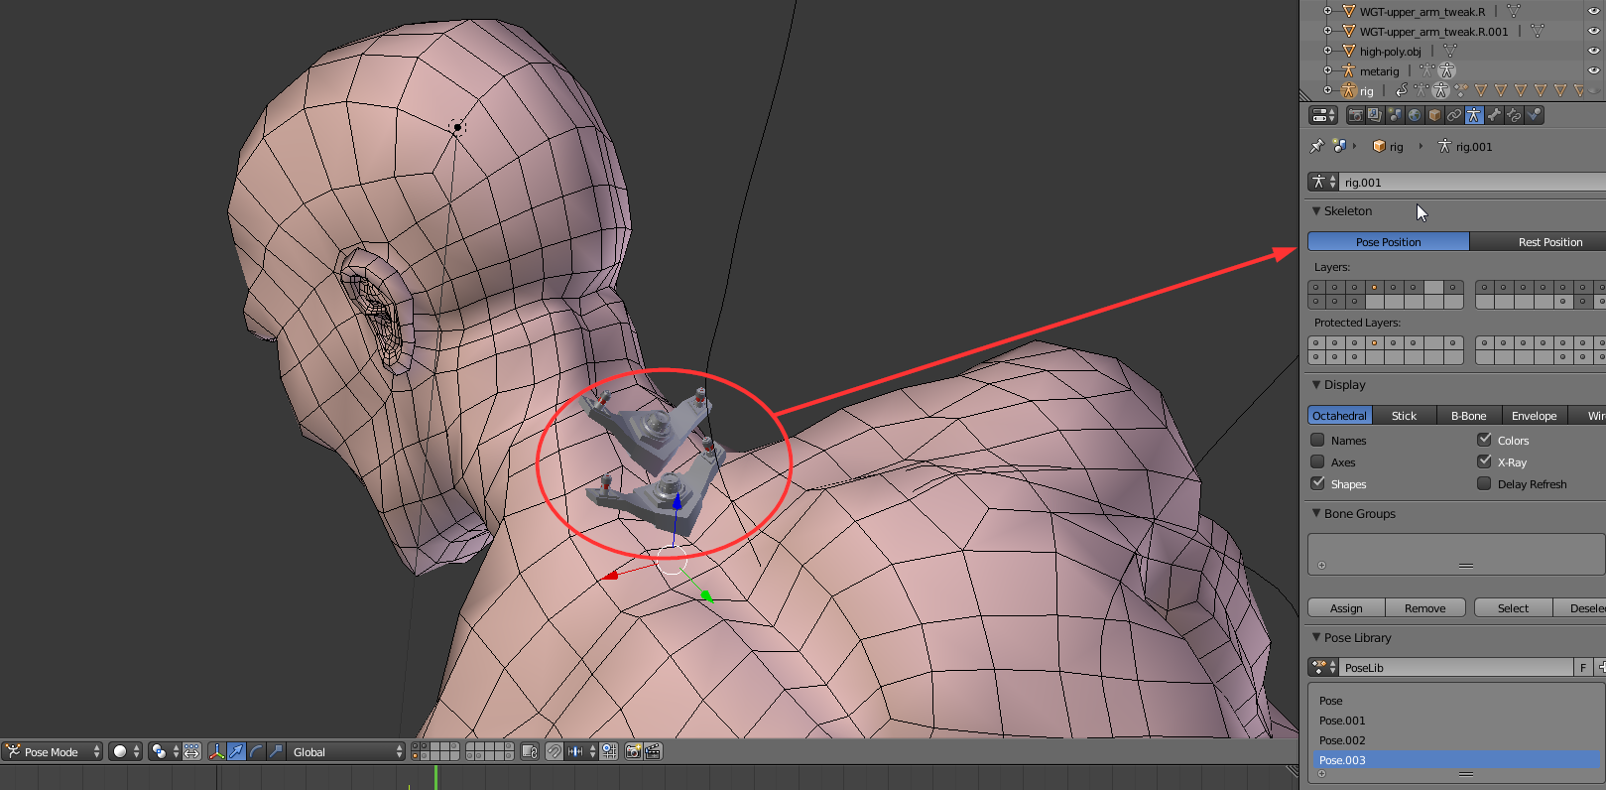Click the OpenGL render image camera icon
This screenshot has height=790, width=1606.
click(x=633, y=751)
